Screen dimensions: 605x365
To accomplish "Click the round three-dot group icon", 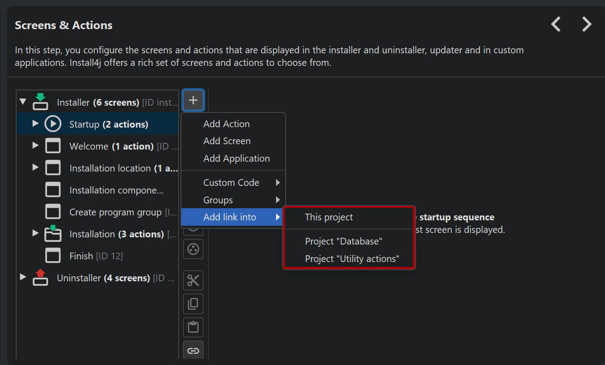I will click(193, 249).
